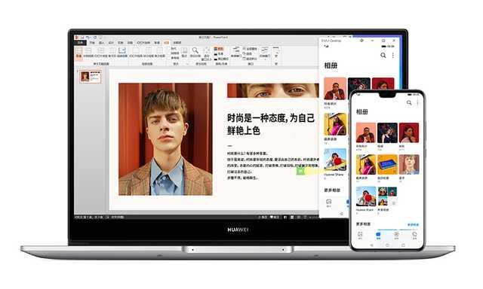The height and width of the screenshot is (289, 483).
Task: Open Huawei Share album in EMUI Desktop window
Action: coord(335,160)
